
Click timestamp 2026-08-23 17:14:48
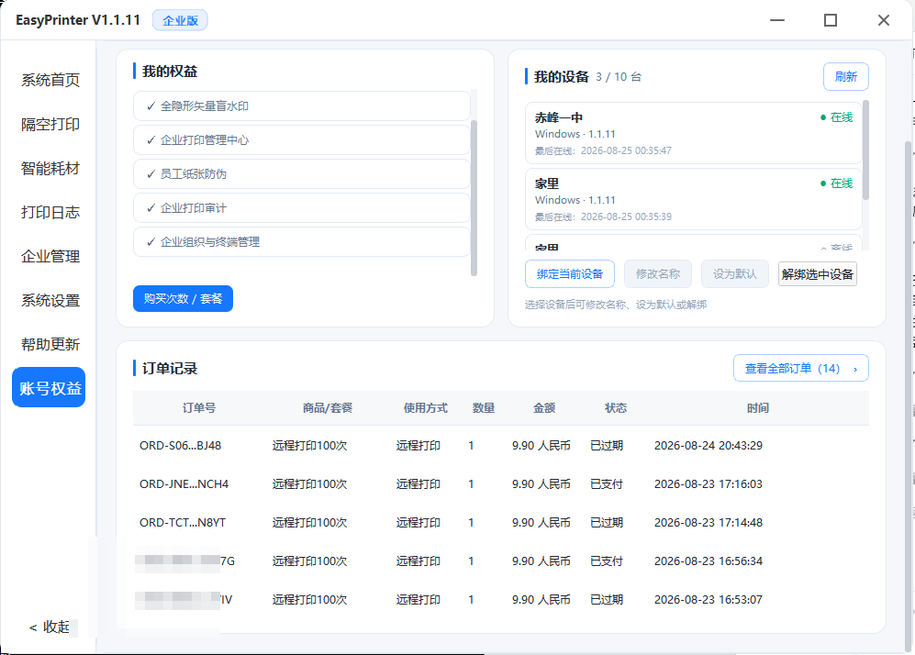(709, 523)
